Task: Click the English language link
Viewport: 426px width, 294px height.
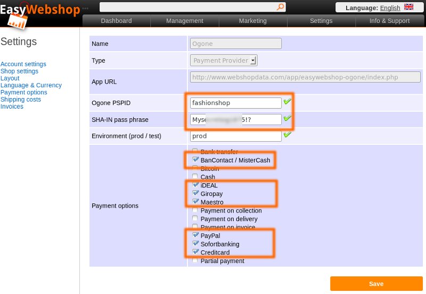Action: 390,8
